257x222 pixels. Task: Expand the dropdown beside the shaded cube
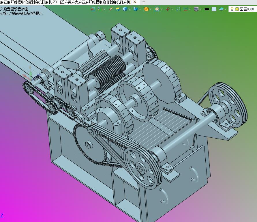130,9
